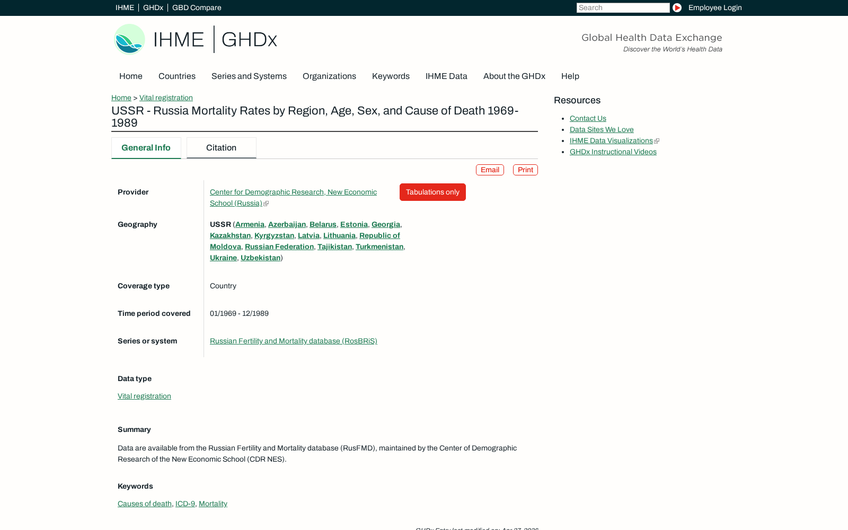This screenshot has width=848, height=530.
Task: Click the Coverage type value 'Country'
Action: tap(223, 286)
